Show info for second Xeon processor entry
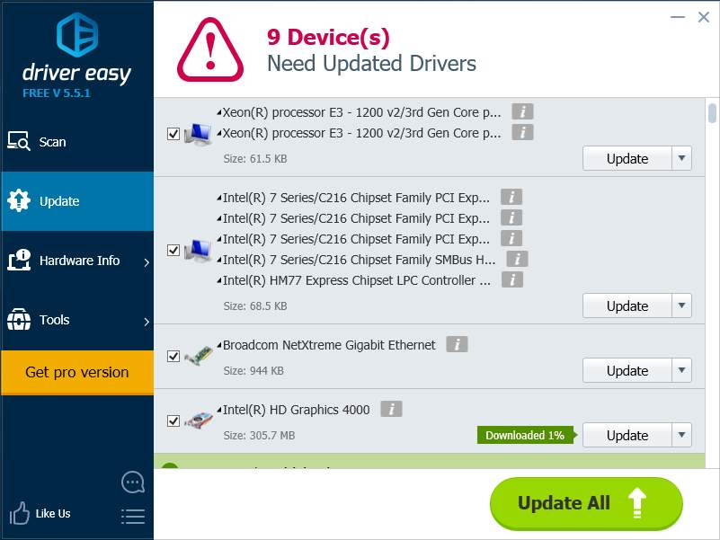Viewport: 720px width, 540px height. (522, 132)
